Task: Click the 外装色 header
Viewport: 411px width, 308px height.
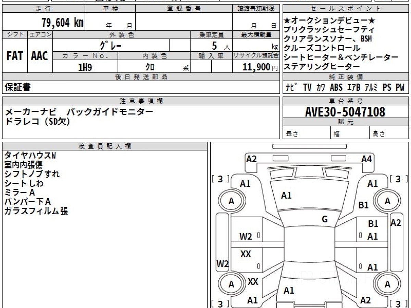Action: [122, 35]
